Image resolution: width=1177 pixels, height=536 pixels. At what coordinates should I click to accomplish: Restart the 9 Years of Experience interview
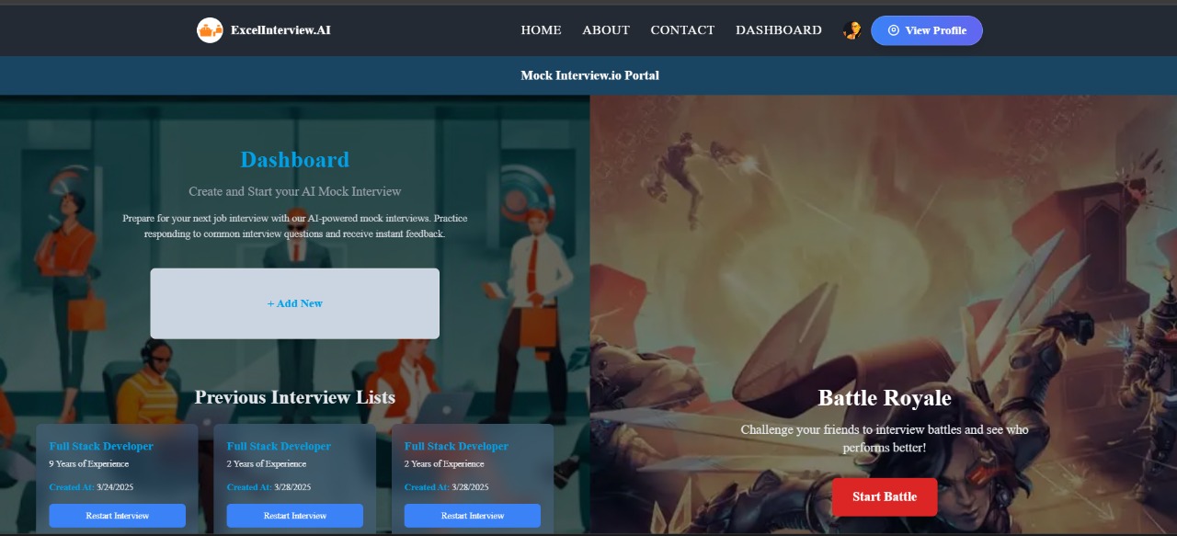[118, 516]
